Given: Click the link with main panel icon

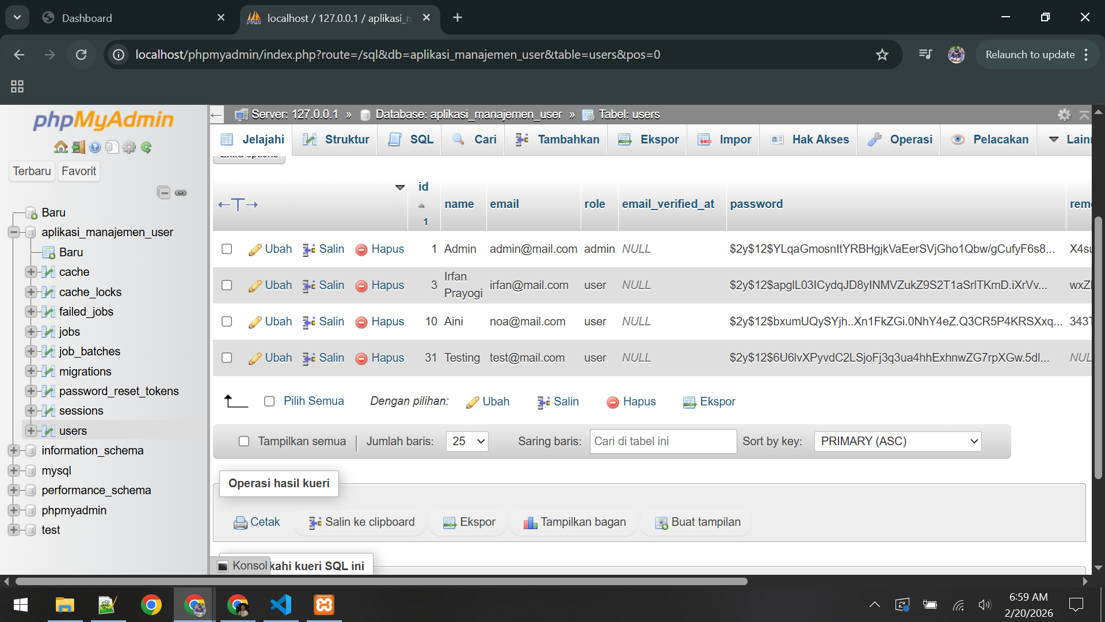Looking at the screenshot, I should point(181,192).
